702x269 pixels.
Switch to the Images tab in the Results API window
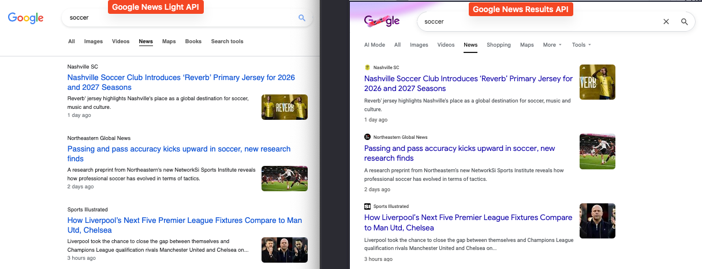pyautogui.click(x=419, y=45)
